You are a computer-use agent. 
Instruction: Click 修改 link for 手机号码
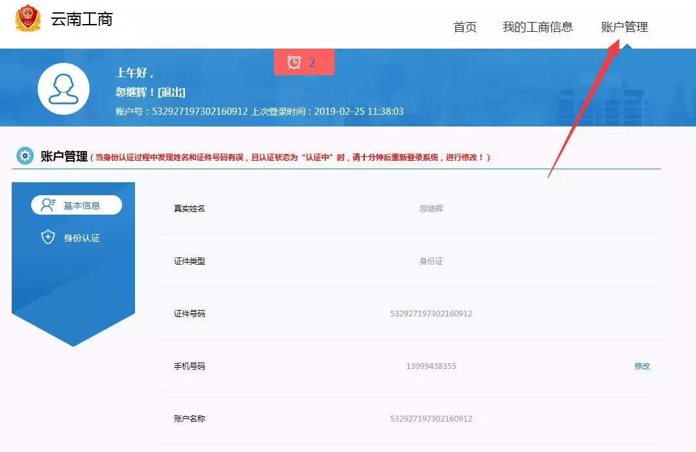click(642, 366)
